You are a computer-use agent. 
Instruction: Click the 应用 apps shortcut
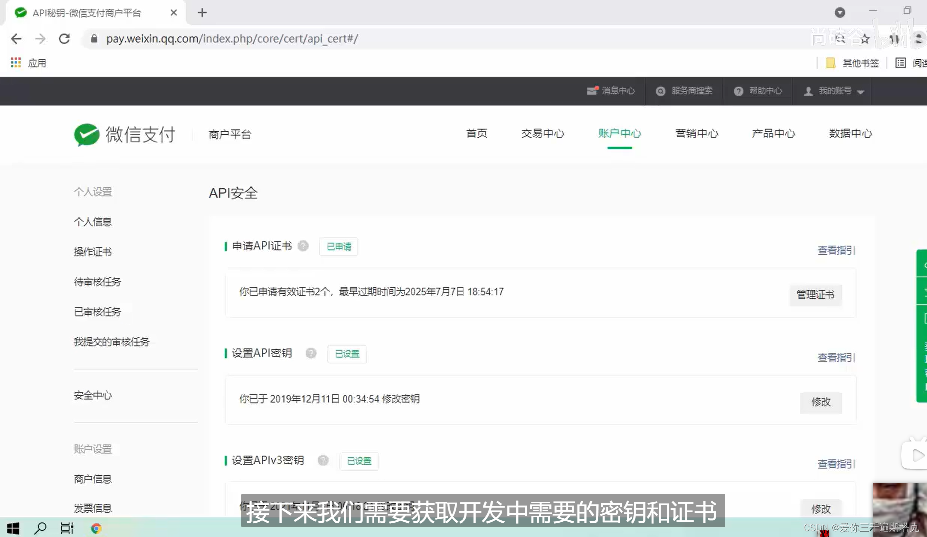tap(28, 63)
